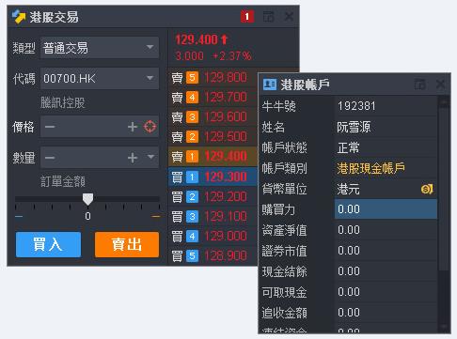The image size is (457, 339).
Task: Close the 港股帳戶 window
Action: (440, 84)
